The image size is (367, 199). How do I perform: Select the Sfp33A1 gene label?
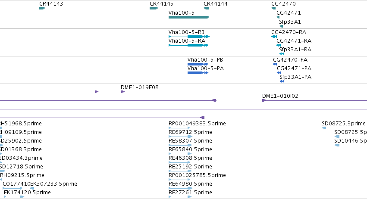click(x=290, y=22)
